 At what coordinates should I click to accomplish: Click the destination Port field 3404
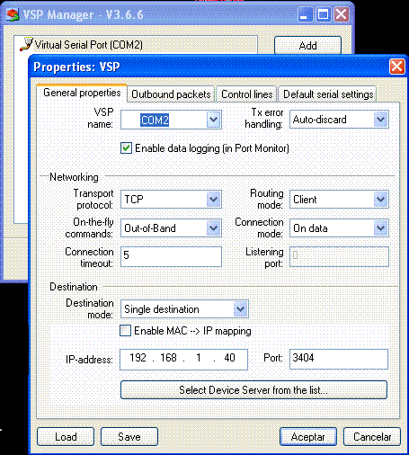pos(339,359)
